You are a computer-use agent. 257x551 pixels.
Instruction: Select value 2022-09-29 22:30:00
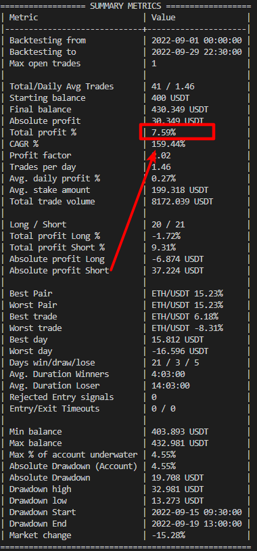197,52
